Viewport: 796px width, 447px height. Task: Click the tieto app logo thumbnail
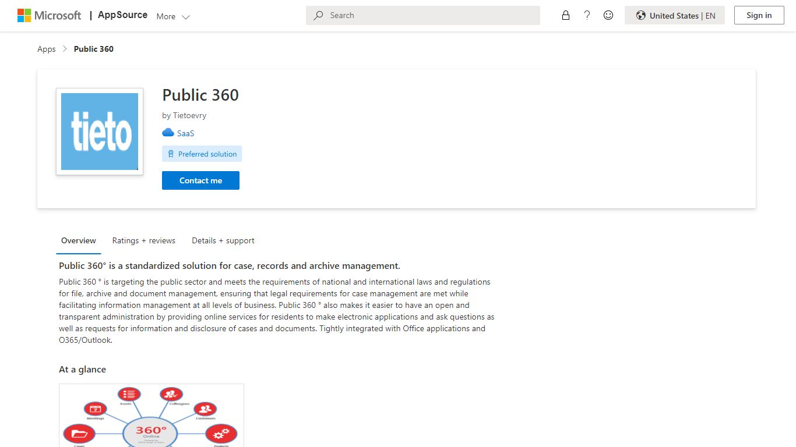[x=100, y=132]
